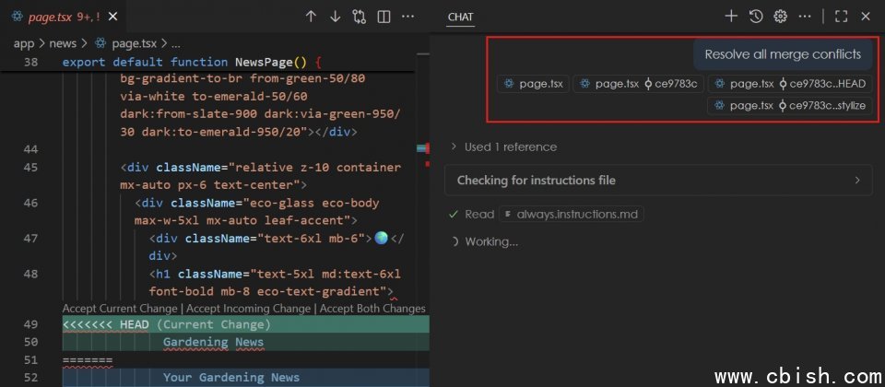The image size is (885, 387).
Task: Open editor more actions menu
Action: coord(407,17)
